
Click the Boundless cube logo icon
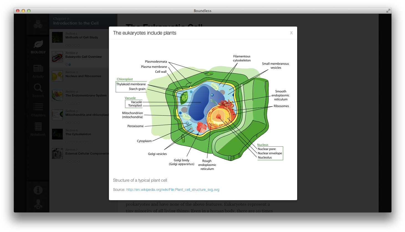(38, 24)
